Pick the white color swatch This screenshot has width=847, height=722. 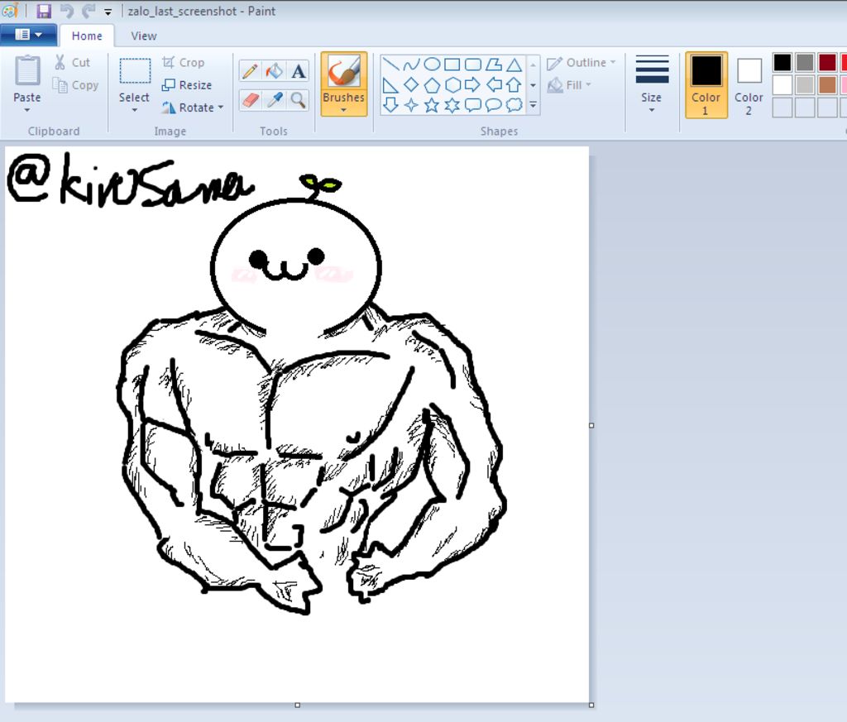782,85
